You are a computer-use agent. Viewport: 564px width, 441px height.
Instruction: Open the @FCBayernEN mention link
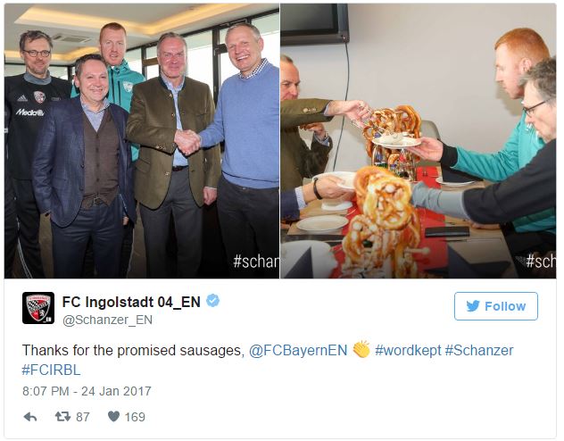pyautogui.click(x=298, y=350)
